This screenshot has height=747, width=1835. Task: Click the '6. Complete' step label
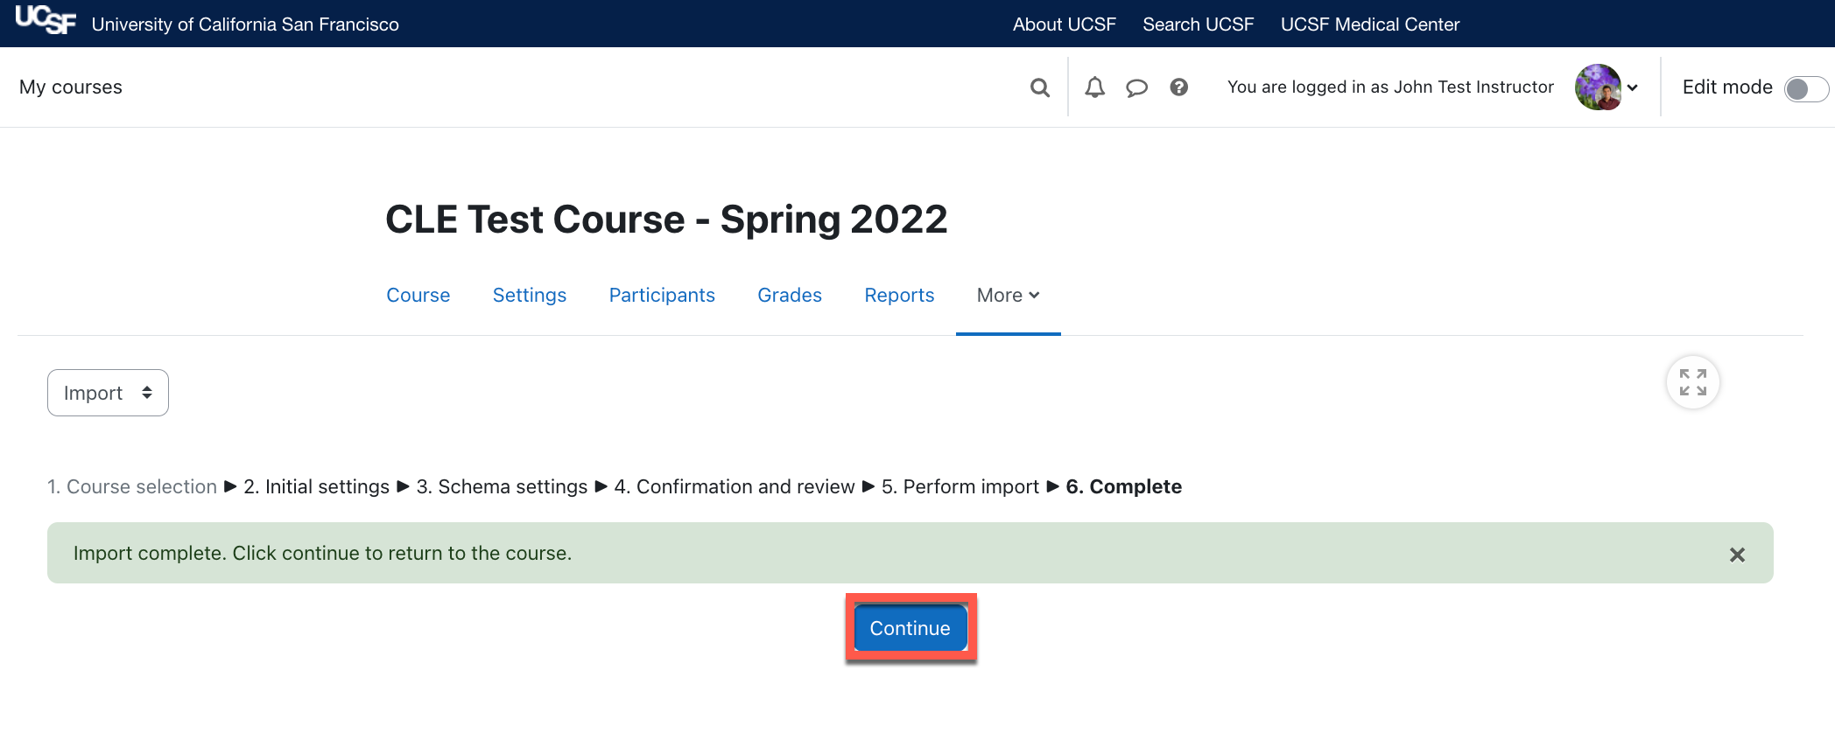pos(1124,486)
